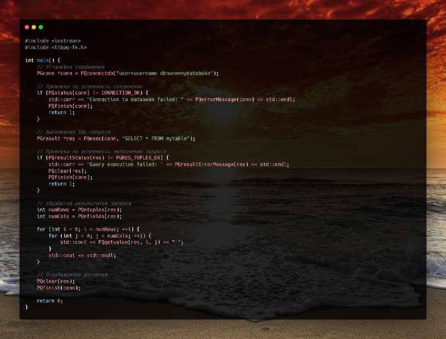Click the 'std::cout << std::endl;' line
This screenshot has width=446, height=339.
point(82,255)
